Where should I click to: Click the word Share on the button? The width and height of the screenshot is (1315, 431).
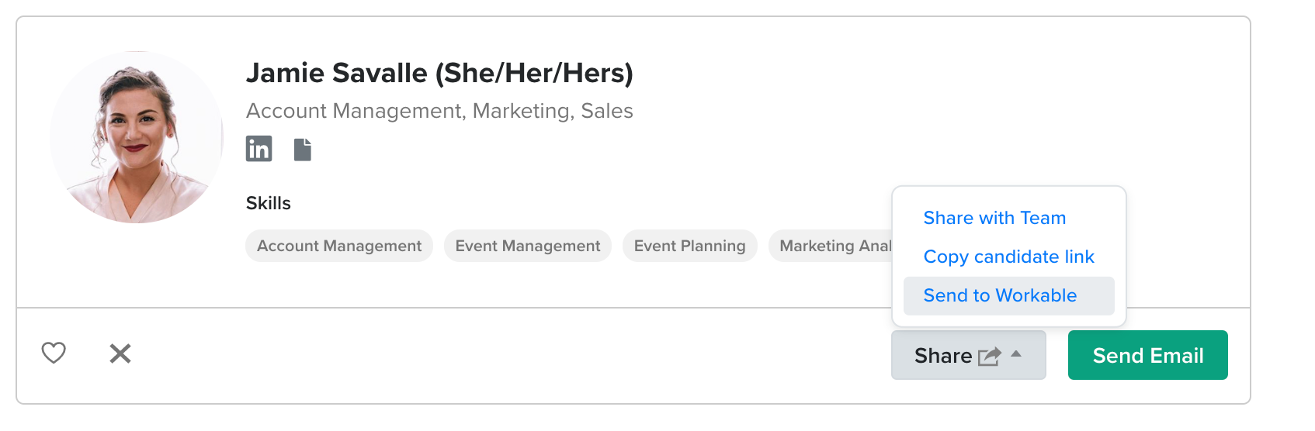(942, 356)
